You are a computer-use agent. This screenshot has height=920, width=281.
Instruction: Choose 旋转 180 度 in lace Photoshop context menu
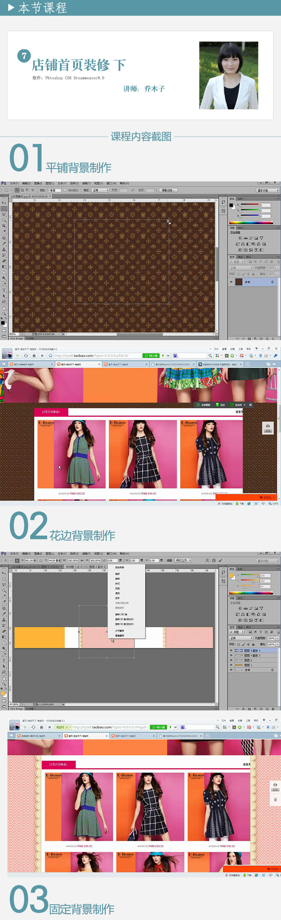pyautogui.click(x=121, y=614)
